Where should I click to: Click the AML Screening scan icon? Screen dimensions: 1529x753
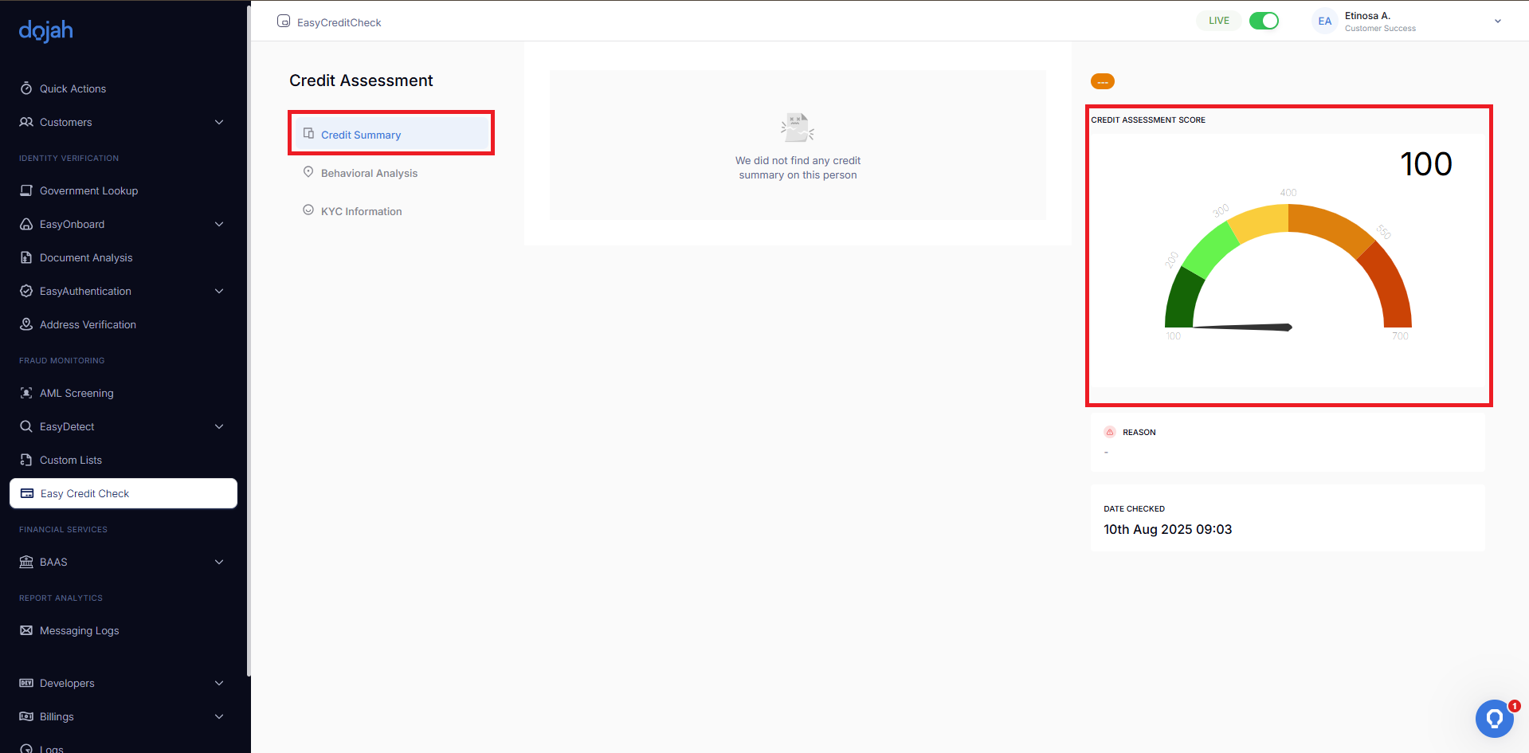pyautogui.click(x=26, y=393)
